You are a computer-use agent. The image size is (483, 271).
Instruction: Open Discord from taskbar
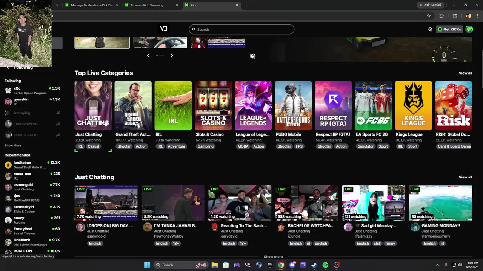(292, 265)
